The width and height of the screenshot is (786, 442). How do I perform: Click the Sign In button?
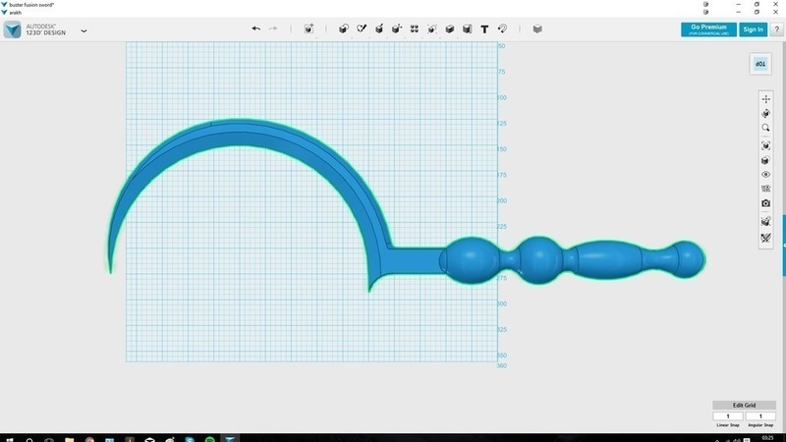[x=754, y=29]
